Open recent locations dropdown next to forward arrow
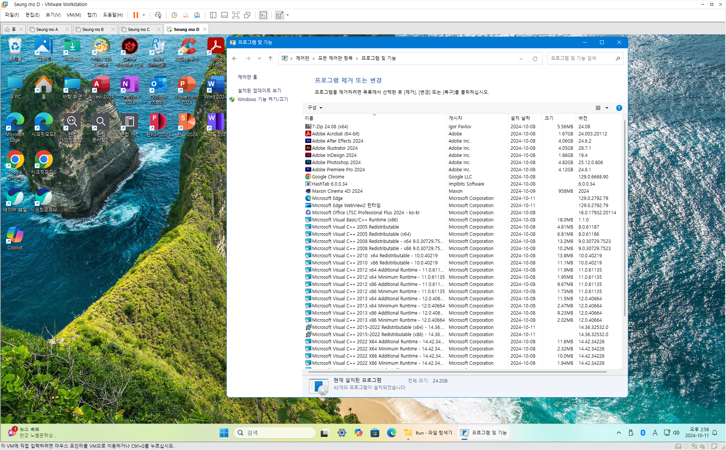 click(259, 58)
